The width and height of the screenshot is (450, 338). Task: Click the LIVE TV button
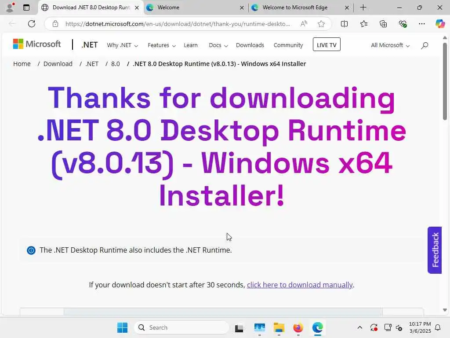point(327,44)
